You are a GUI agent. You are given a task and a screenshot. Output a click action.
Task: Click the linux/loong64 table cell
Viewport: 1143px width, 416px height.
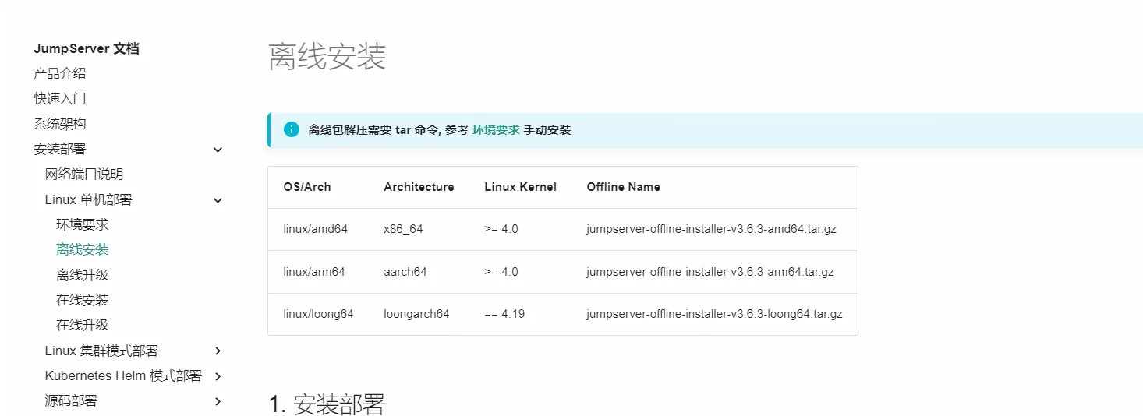pos(318,314)
